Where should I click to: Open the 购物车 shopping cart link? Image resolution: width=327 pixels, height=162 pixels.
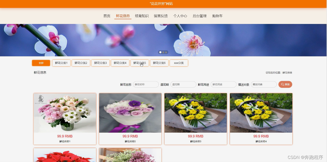pos(217,16)
